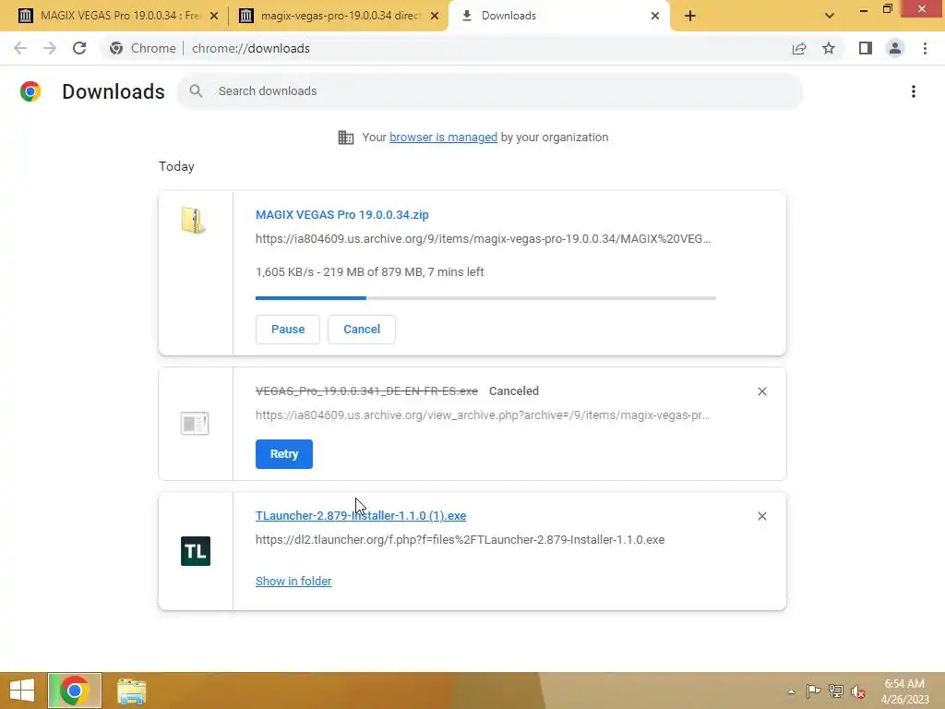Show hidden tray icons arrow
Viewport: 945px width, 709px height.
point(791,691)
